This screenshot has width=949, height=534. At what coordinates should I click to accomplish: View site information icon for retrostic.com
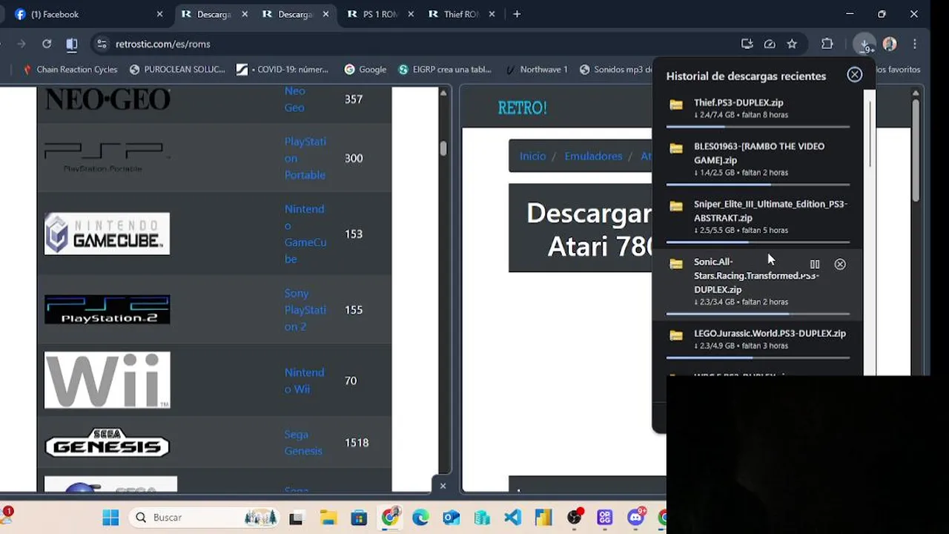[x=102, y=44]
